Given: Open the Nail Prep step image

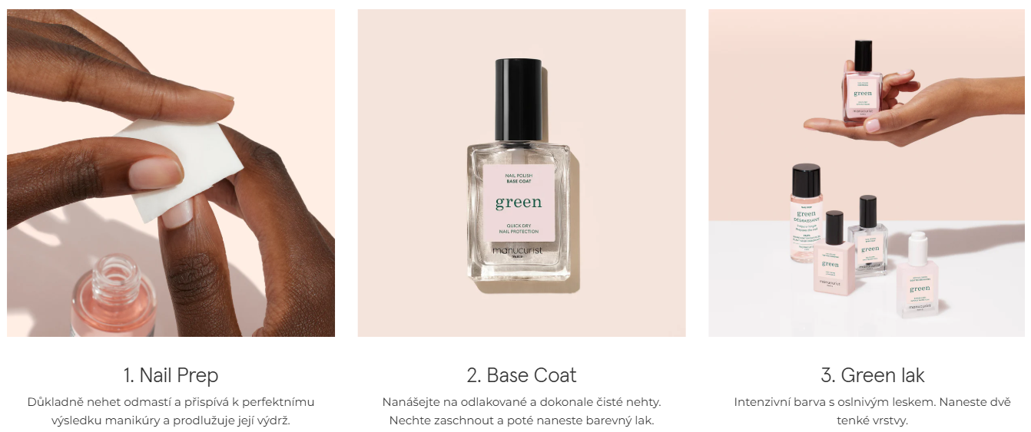Looking at the screenshot, I should tap(171, 173).
